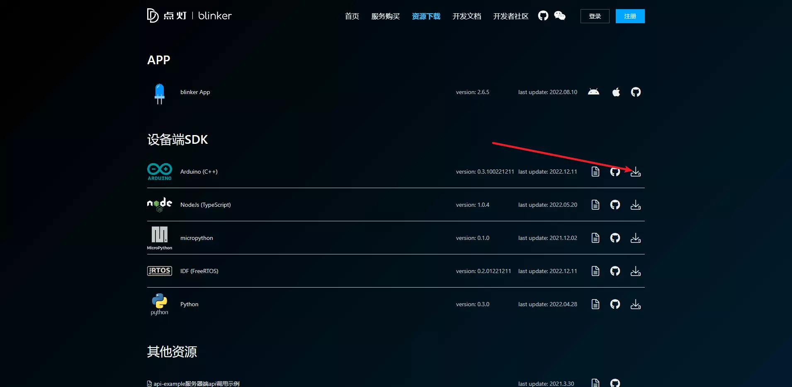Viewport: 792px width, 387px height.
Task: Click version: 0.3.100221211 text
Action: (x=485, y=172)
